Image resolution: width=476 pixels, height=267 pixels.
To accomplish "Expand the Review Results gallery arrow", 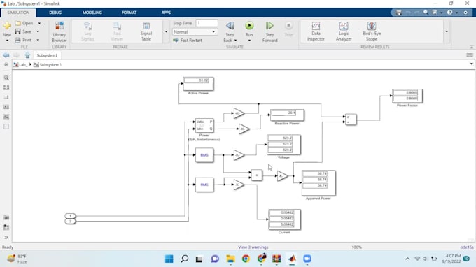I will click(447, 32).
